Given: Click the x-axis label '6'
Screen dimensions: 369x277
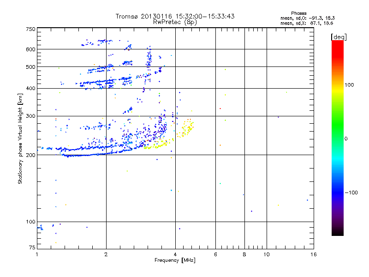Looking at the screenshot, I should click(215, 254).
